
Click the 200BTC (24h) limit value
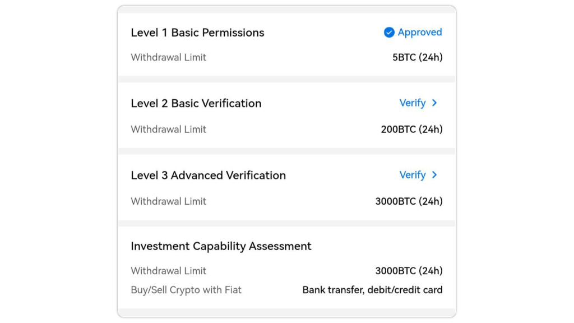pyautogui.click(x=412, y=129)
